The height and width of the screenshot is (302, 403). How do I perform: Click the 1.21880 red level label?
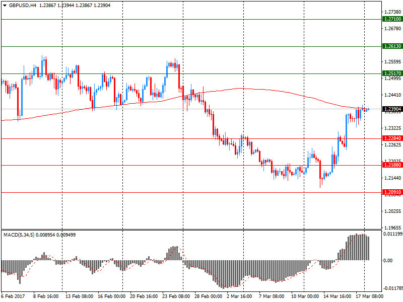[392, 165]
